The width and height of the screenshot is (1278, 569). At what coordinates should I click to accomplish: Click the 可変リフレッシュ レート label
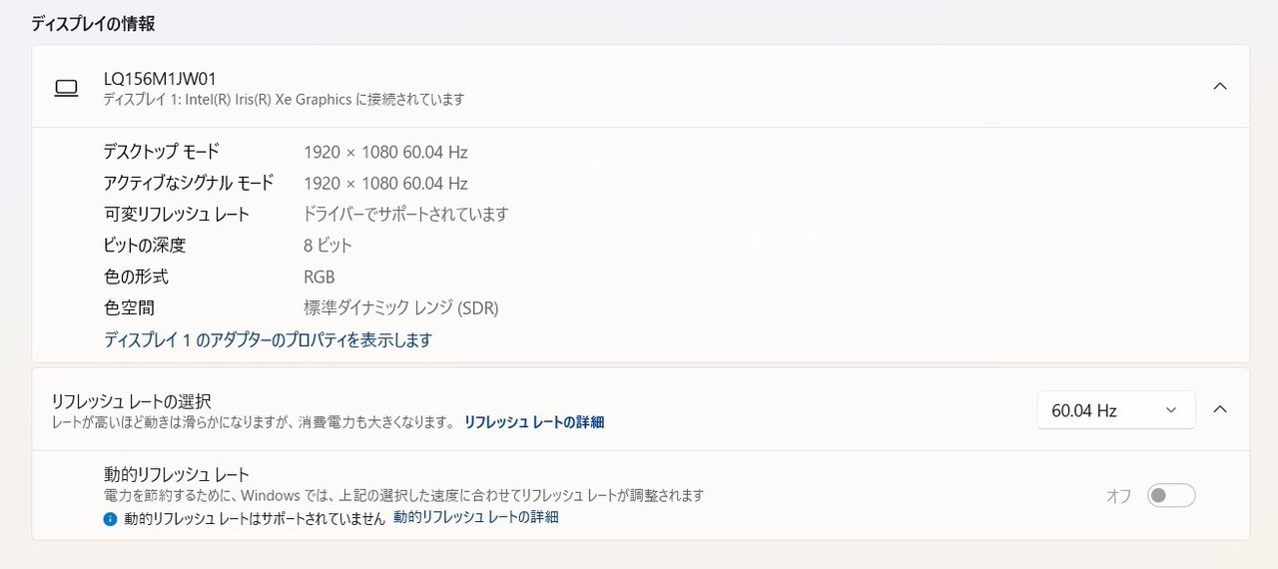(x=177, y=215)
